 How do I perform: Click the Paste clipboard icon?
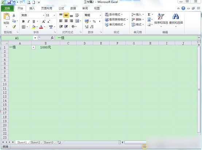[7, 16]
